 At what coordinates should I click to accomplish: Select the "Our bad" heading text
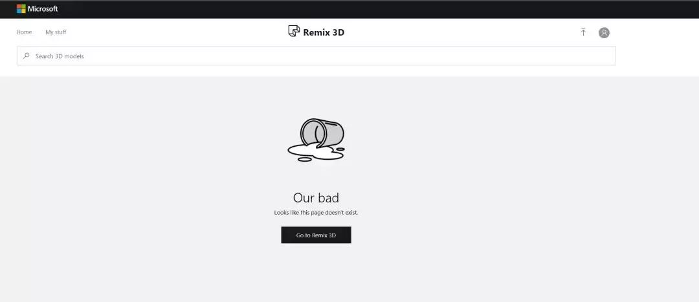point(316,197)
